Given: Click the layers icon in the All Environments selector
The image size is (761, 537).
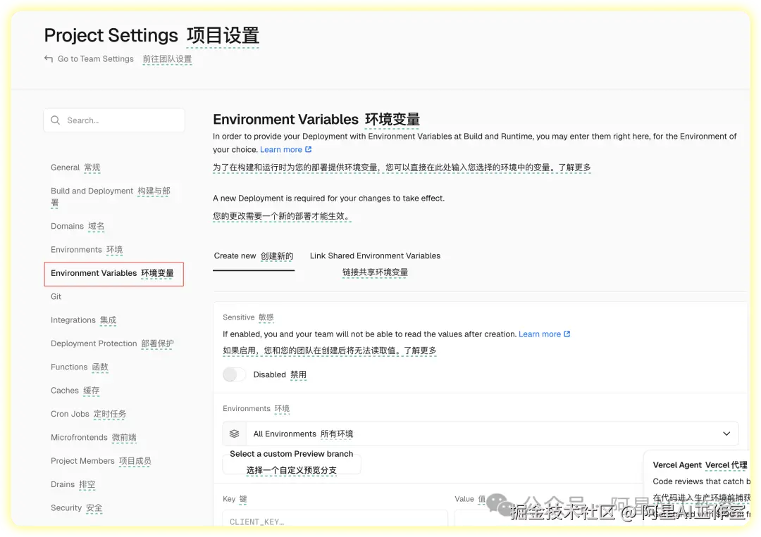Looking at the screenshot, I should pos(234,434).
